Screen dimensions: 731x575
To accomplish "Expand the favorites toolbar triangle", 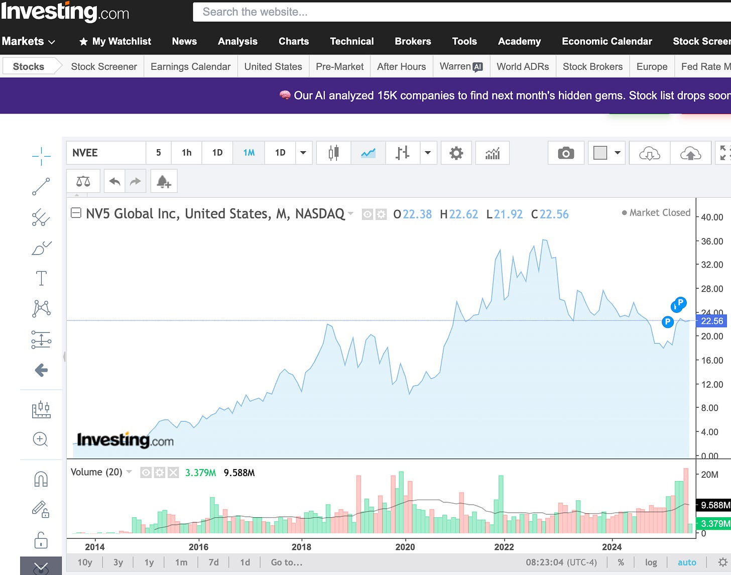I will coord(77,195).
